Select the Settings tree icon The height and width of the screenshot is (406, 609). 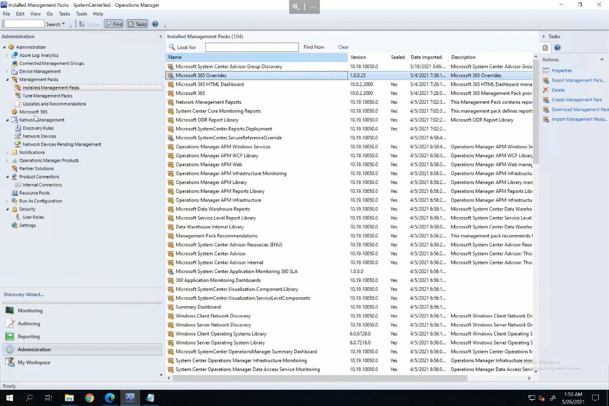(14, 226)
